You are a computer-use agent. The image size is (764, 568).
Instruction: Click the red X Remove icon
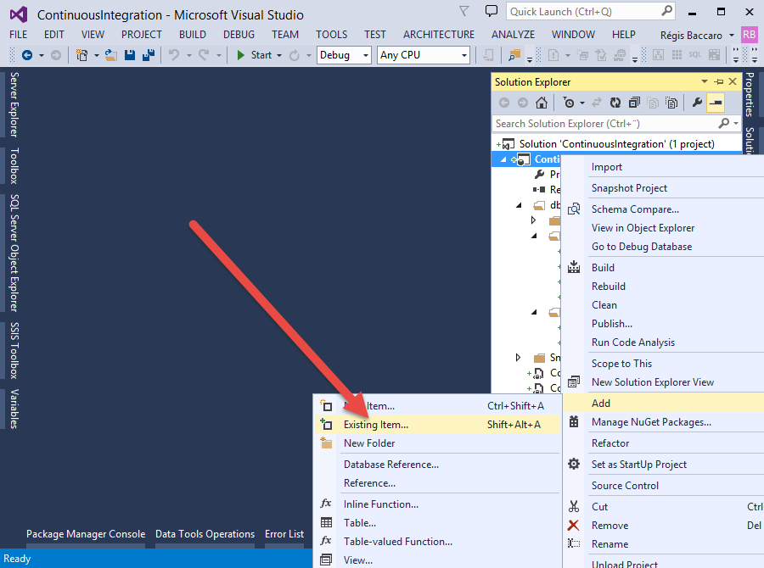click(574, 525)
